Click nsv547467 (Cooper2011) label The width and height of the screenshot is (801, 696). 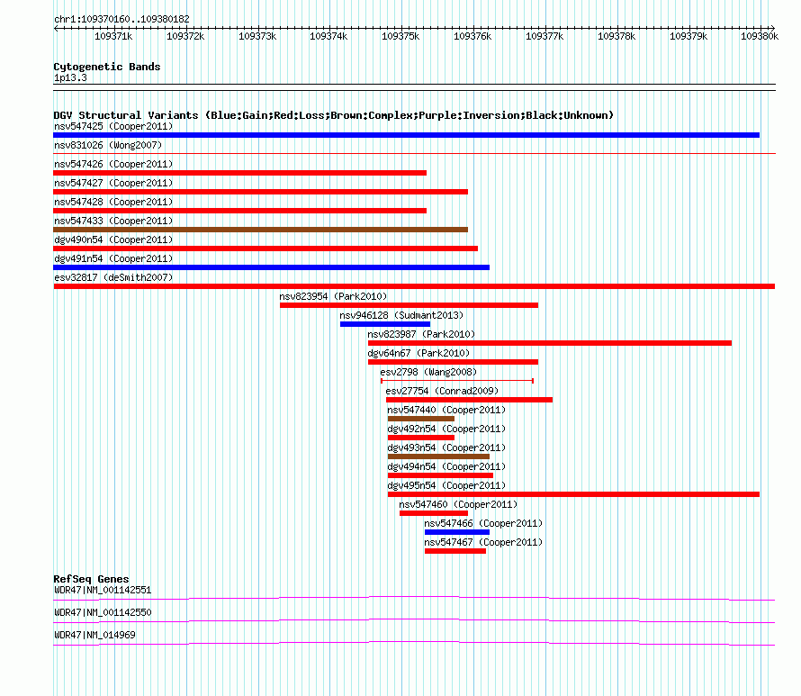(483, 542)
